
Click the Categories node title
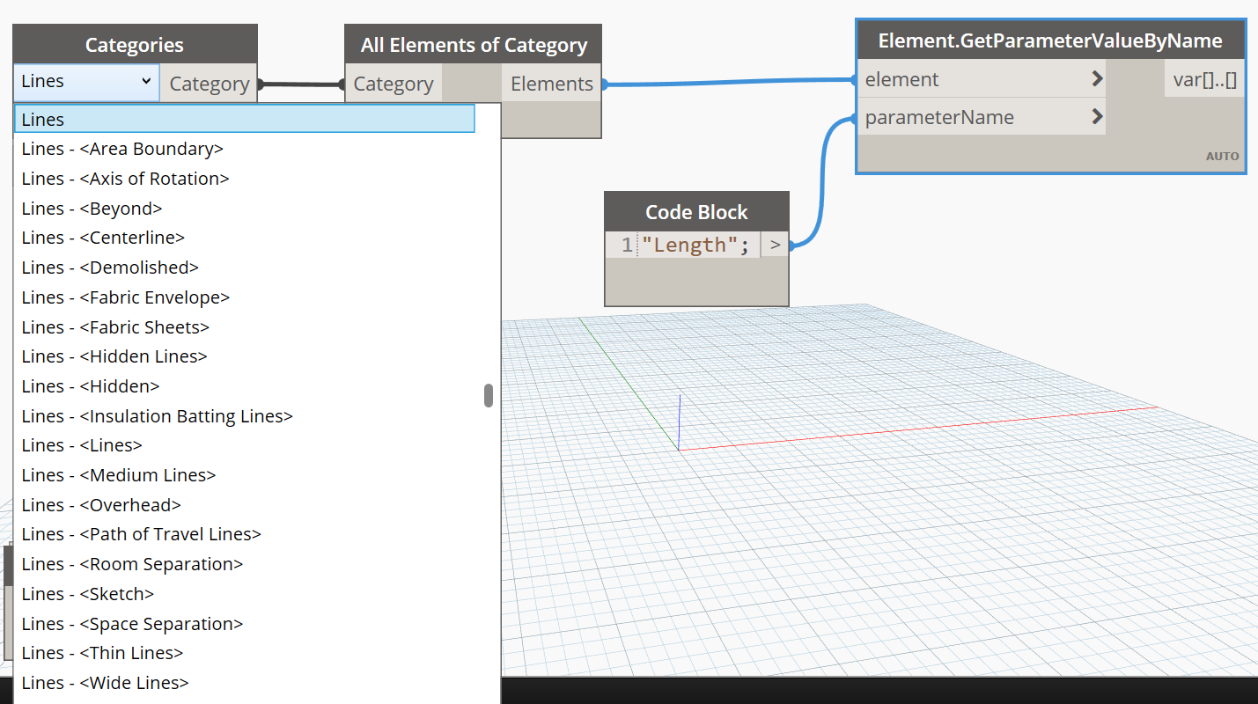(135, 45)
